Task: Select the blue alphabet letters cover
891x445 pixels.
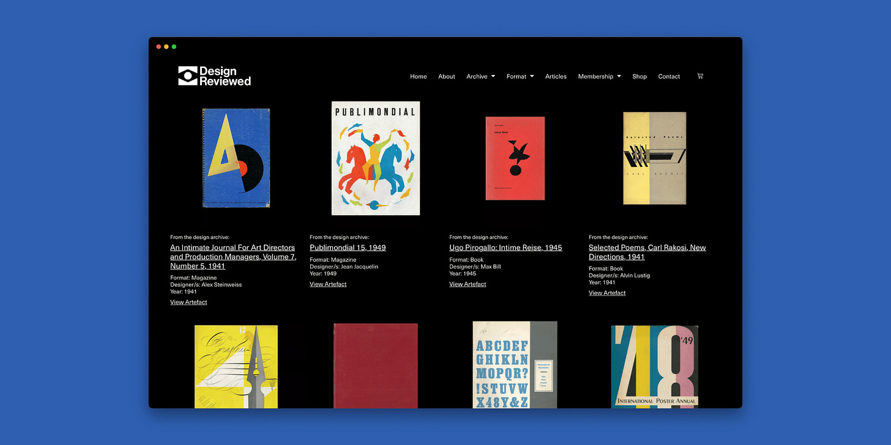Action: [515, 365]
